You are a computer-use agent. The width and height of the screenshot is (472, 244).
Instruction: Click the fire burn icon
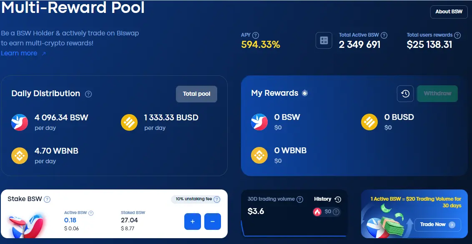point(317,212)
